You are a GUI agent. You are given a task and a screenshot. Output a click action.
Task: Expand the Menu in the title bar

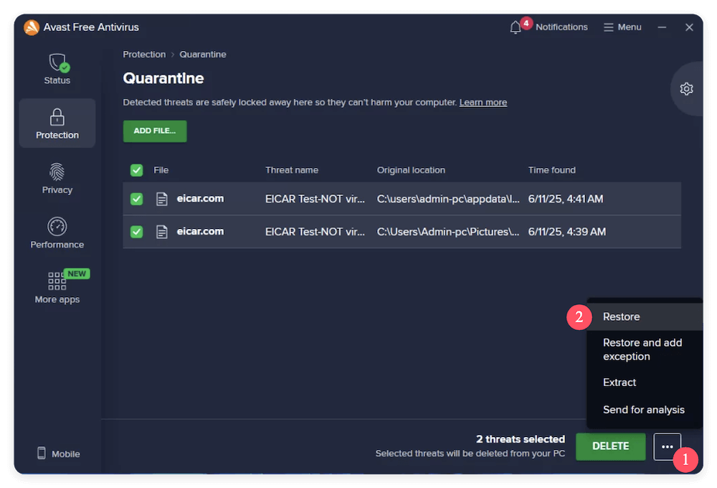coord(622,27)
